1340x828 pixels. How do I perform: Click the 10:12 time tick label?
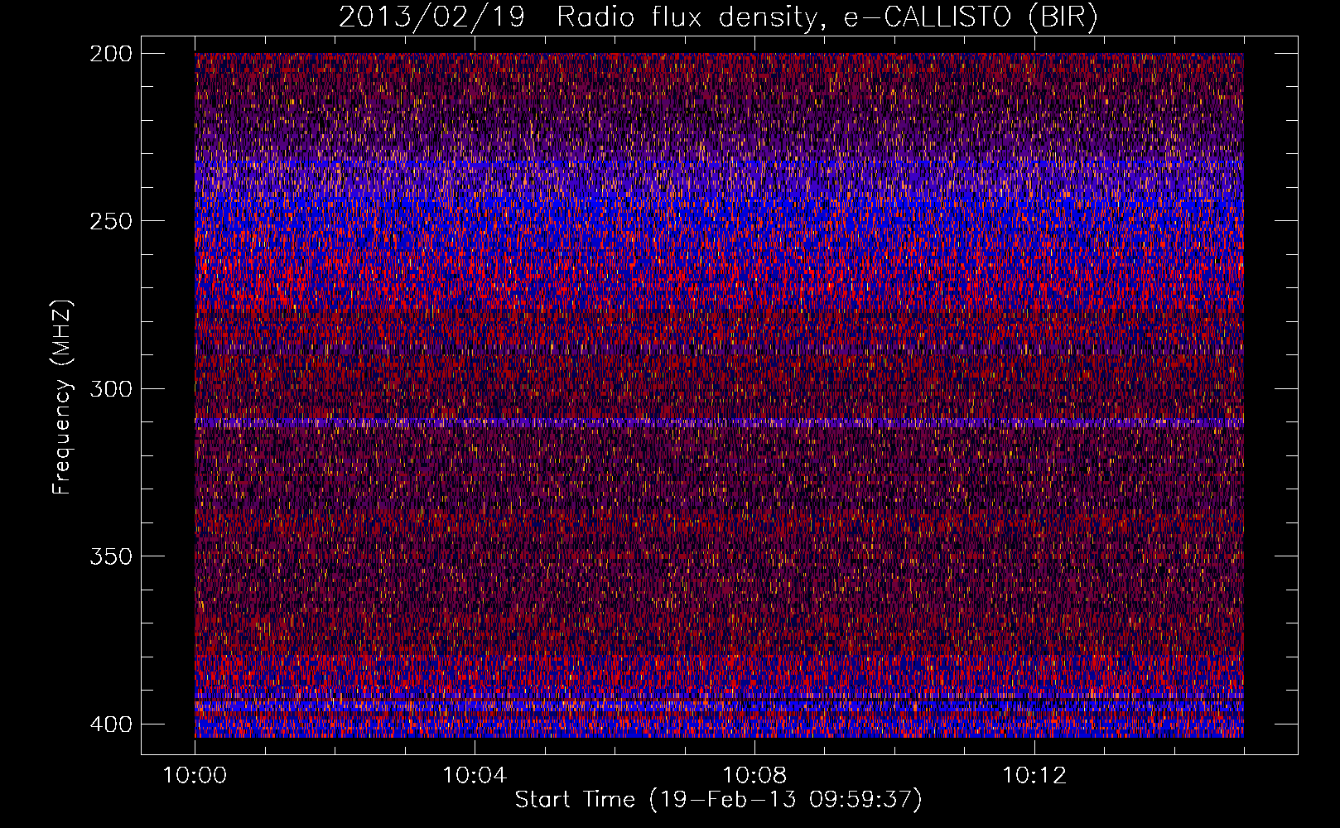(x=1034, y=776)
